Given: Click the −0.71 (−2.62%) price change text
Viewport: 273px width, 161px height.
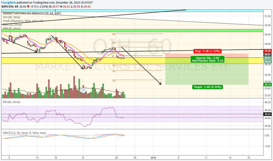Looking at the screenshot, I should 39,7.
